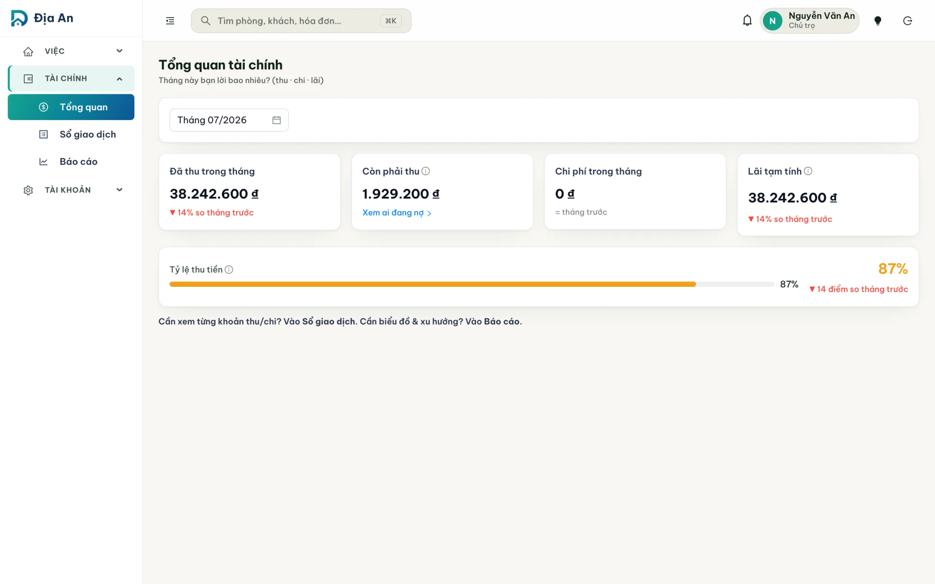Toggle theme with the lightbulb icon

tap(877, 21)
